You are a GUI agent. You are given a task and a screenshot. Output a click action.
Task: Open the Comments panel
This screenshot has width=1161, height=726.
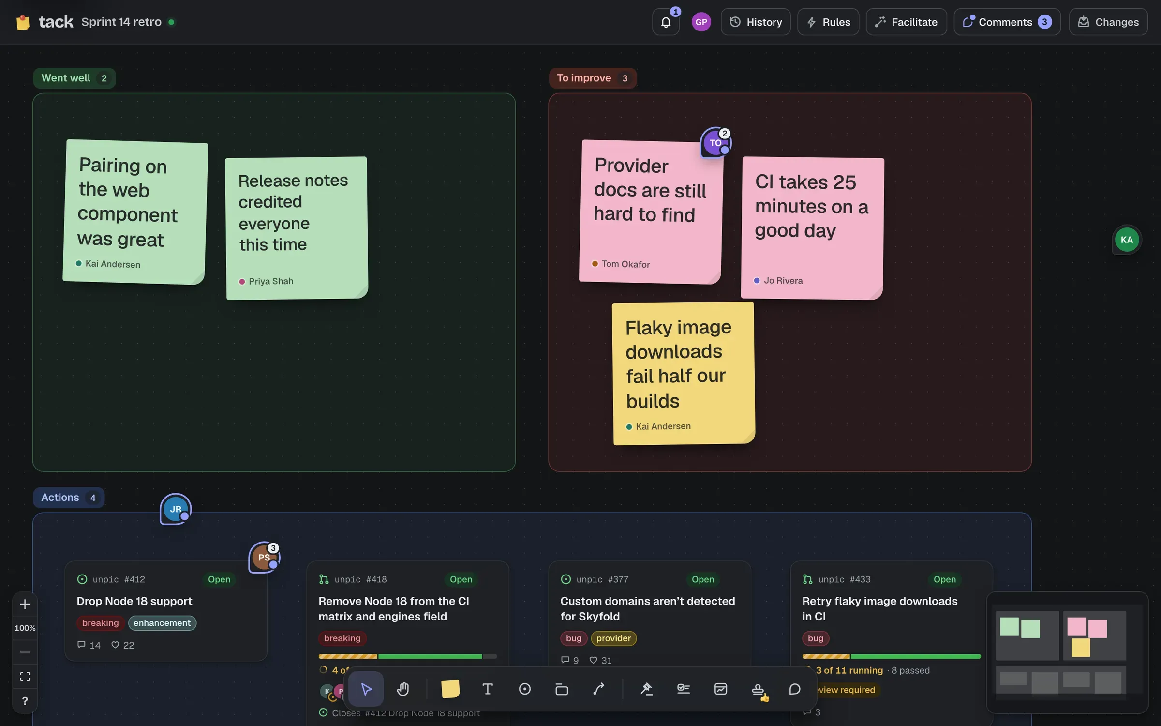[1007, 22]
